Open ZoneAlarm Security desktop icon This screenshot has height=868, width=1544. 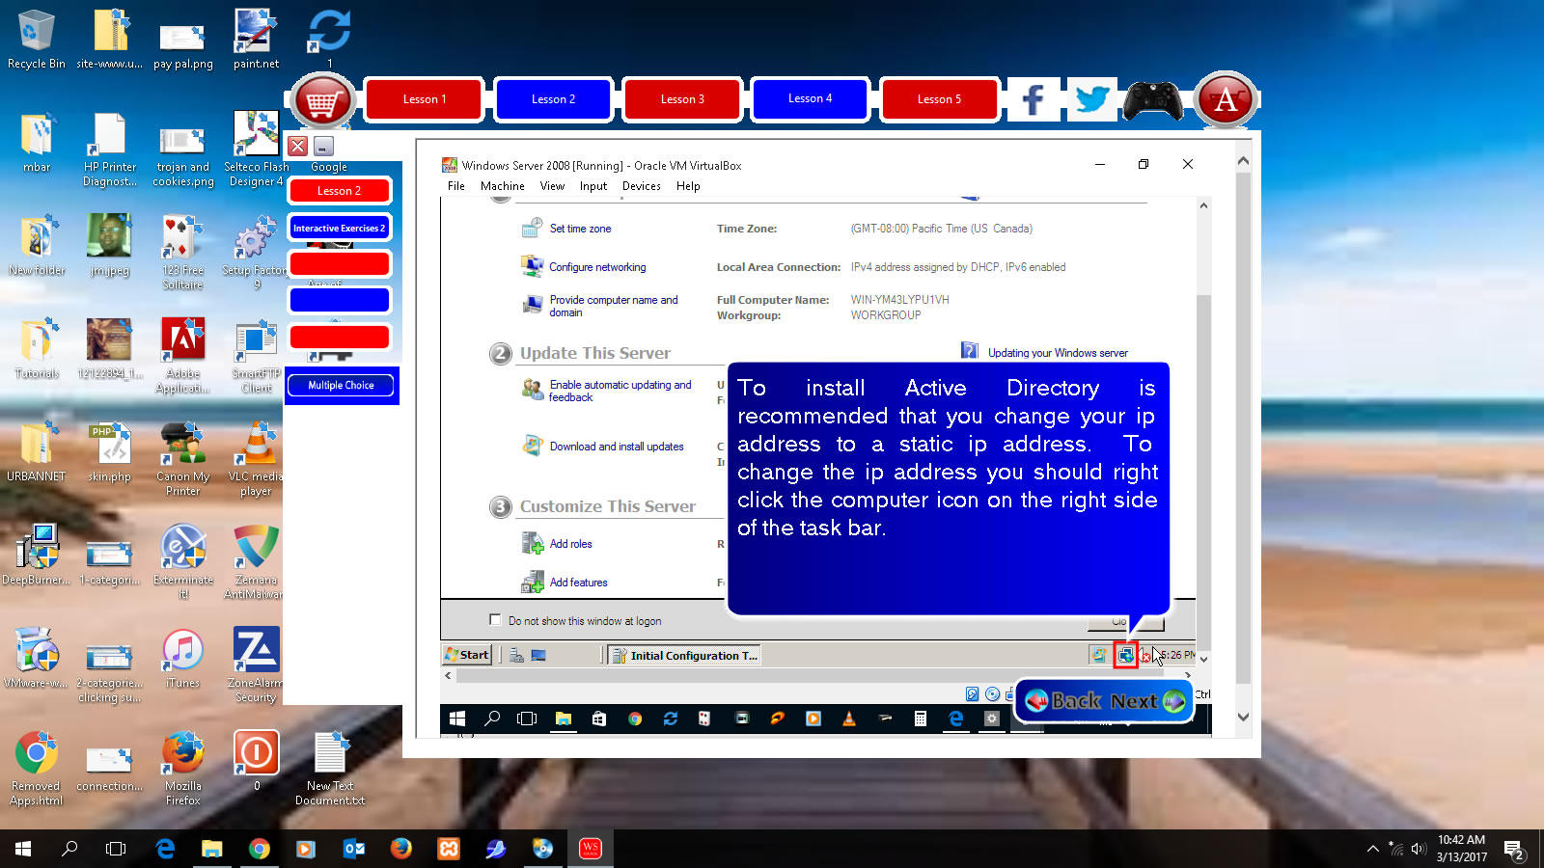[256, 665]
